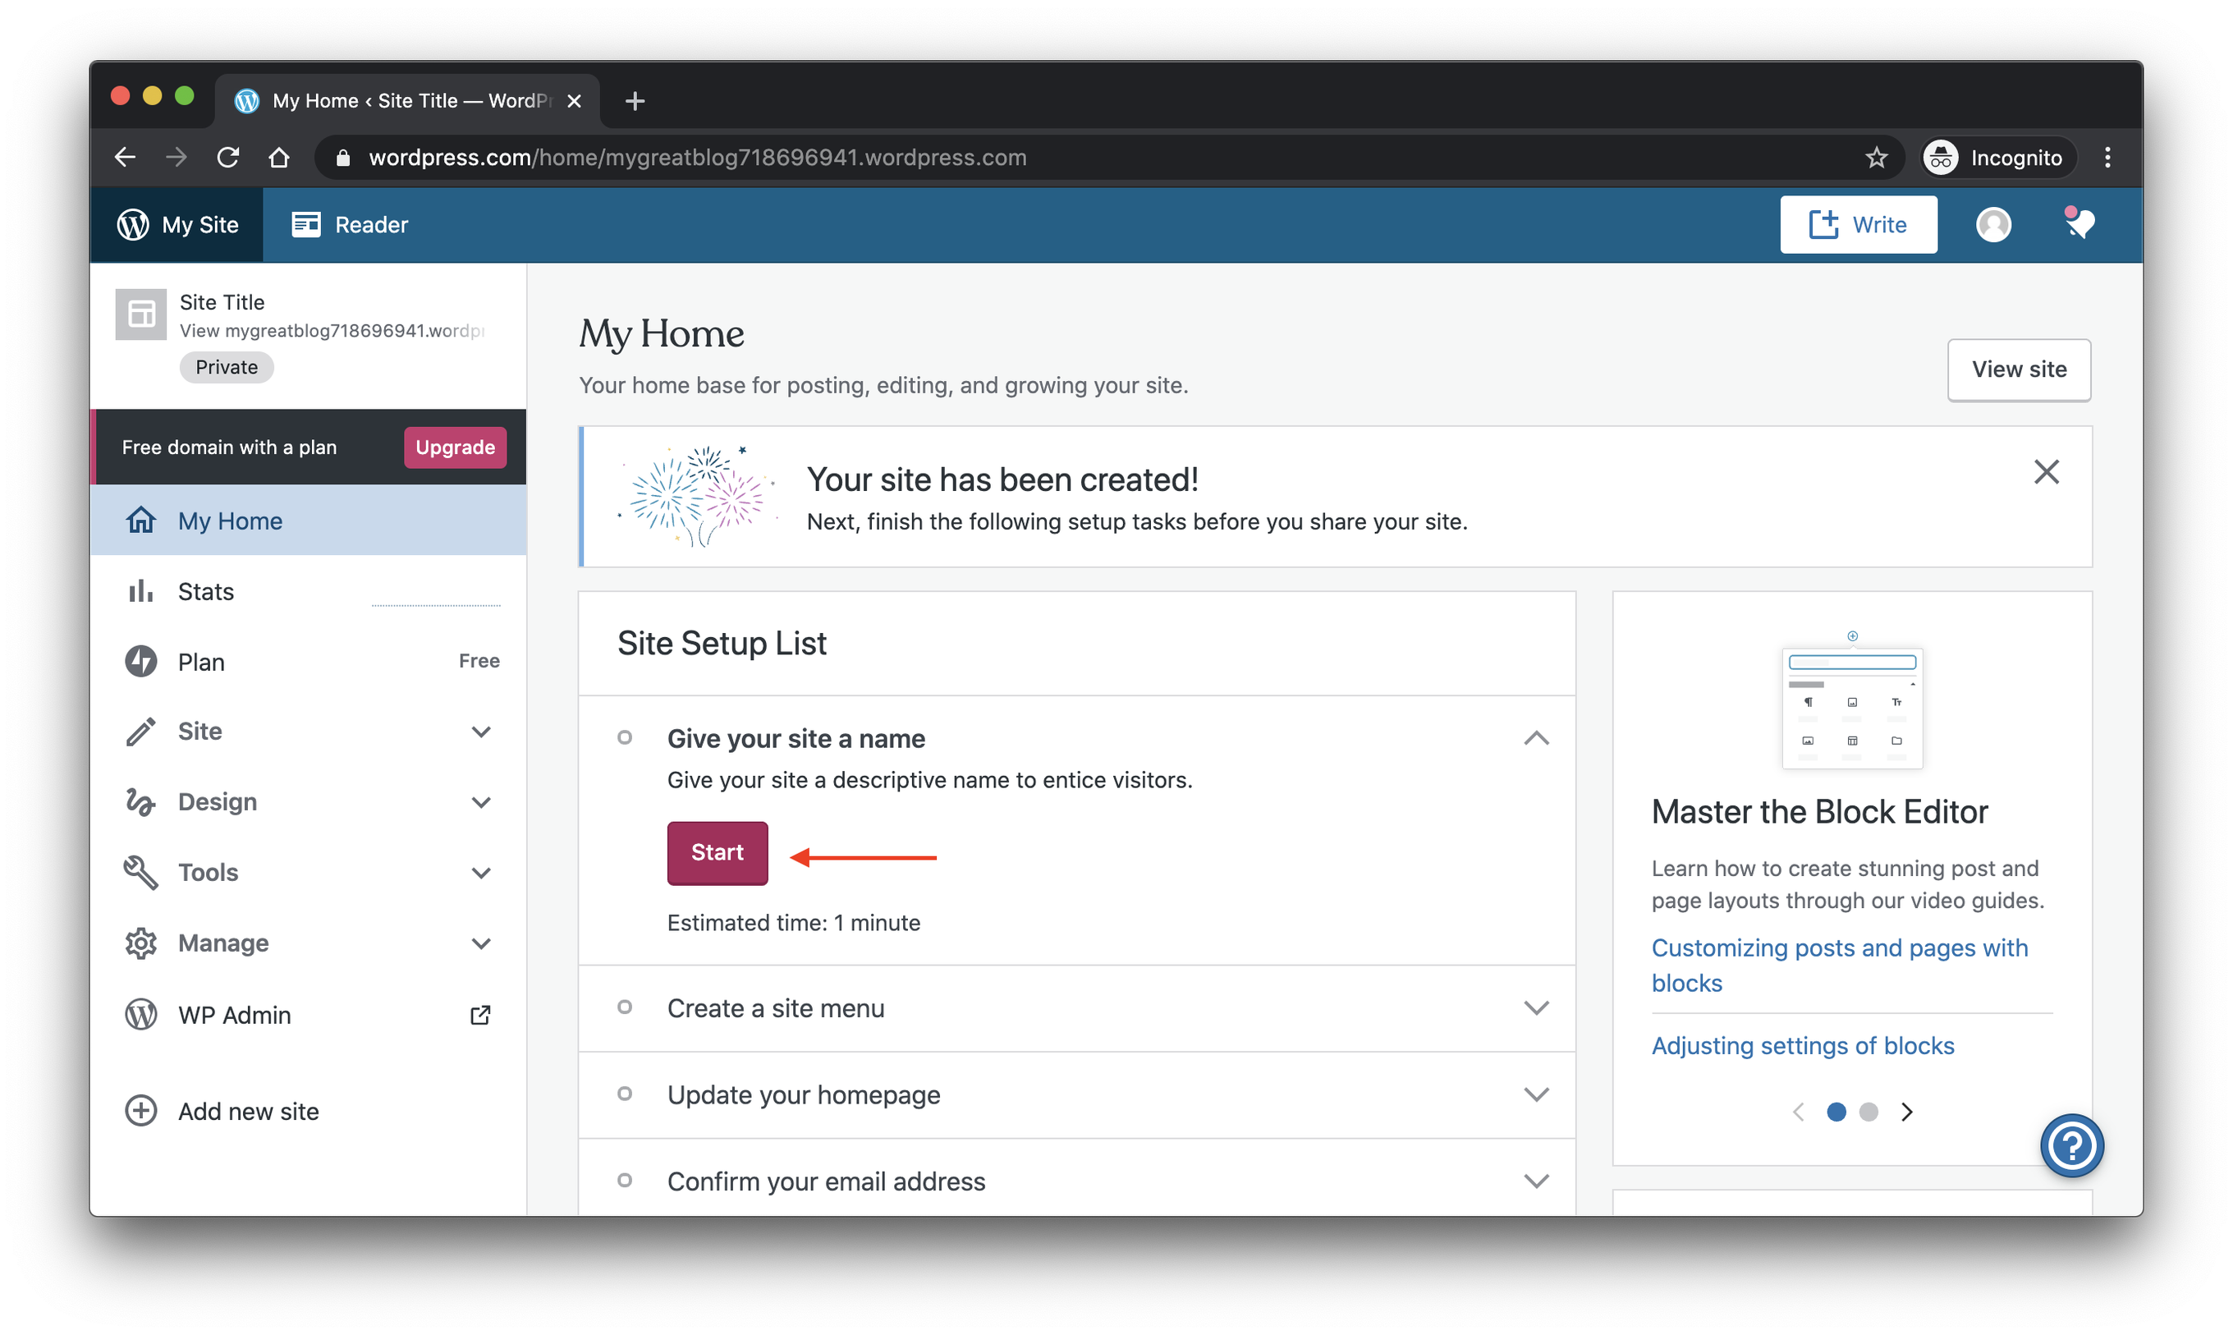Click the Add new site plus-circle icon

[x=140, y=1110]
